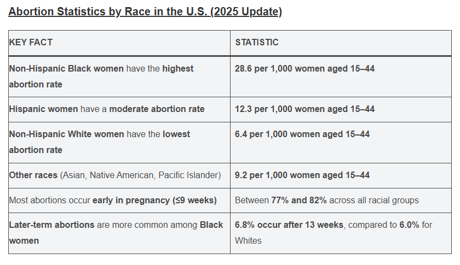Select the Hispanic women moderate abortion rate cell
This screenshot has width=460, height=265.
click(x=119, y=109)
